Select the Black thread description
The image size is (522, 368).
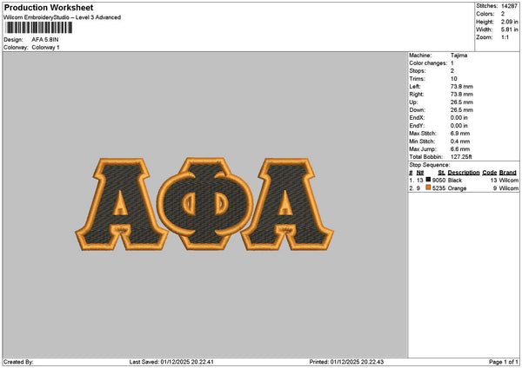click(x=455, y=181)
